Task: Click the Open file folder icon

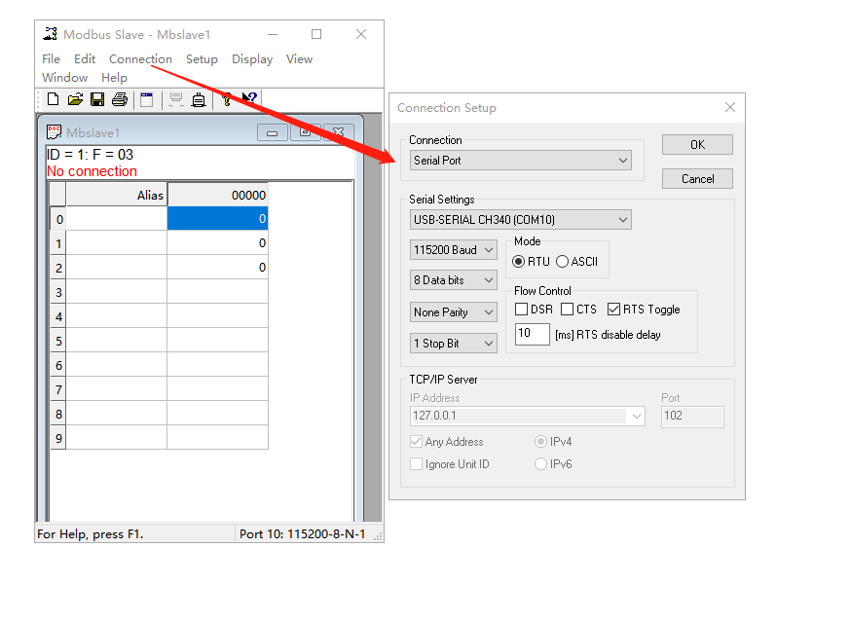Action: [x=75, y=99]
